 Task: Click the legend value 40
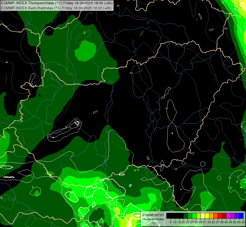[226, 222]
